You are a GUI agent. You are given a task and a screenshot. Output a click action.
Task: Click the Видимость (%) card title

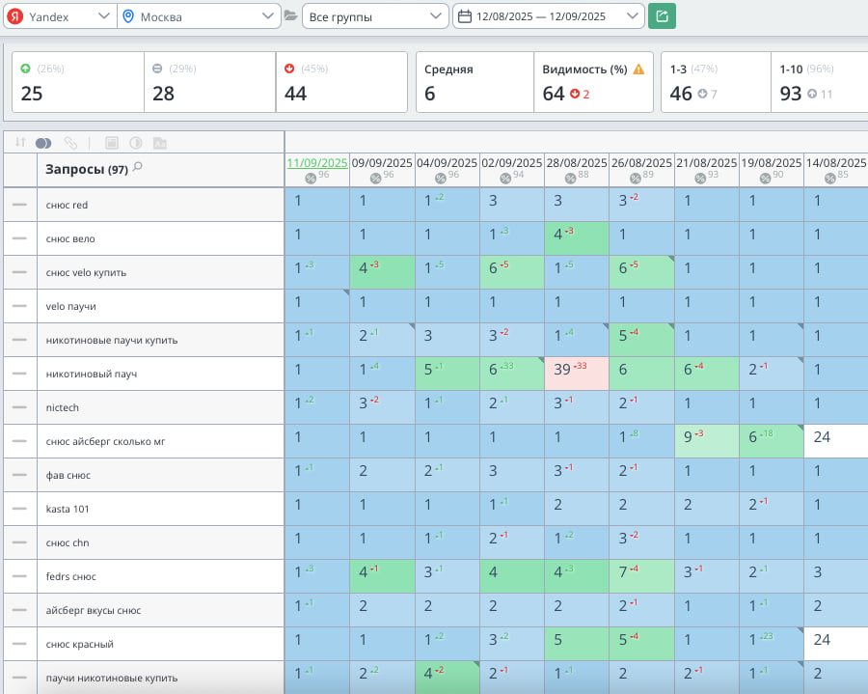click(584, 69)
